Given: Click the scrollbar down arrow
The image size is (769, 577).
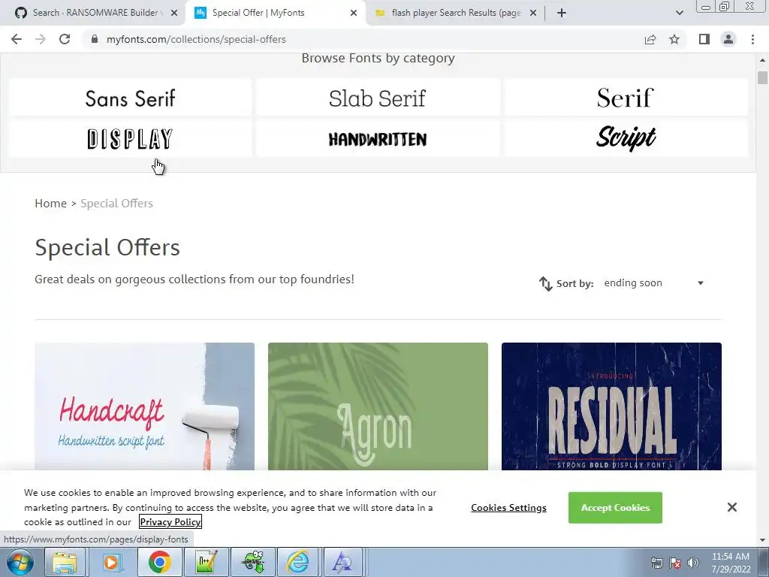Looking at the screenshot, I should tap(762, 540).
